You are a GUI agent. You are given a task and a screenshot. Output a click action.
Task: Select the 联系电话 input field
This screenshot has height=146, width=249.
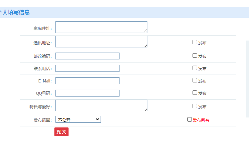(87, 68)
